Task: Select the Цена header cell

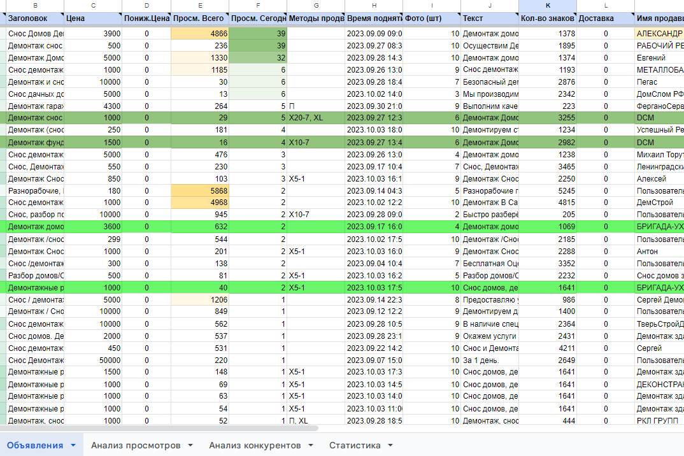Action: (93, 18)
